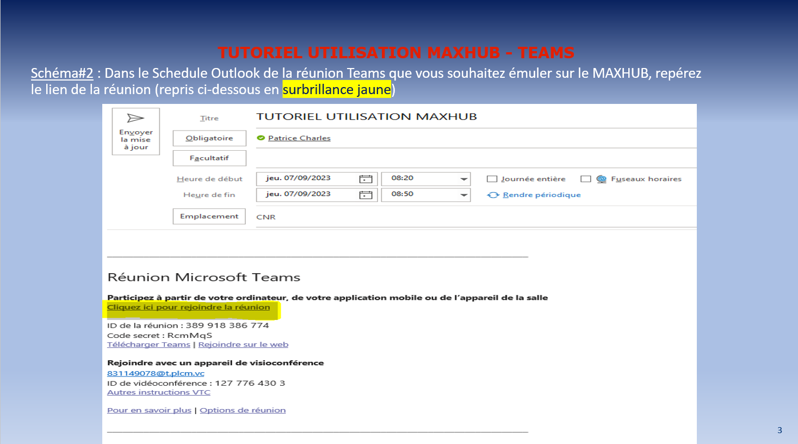Edit the title field TUTORIEL UTILISATION MAXHUB
The width and height of the screenshot is (798, 444).
pyautogui.click(x=476, y=116)
